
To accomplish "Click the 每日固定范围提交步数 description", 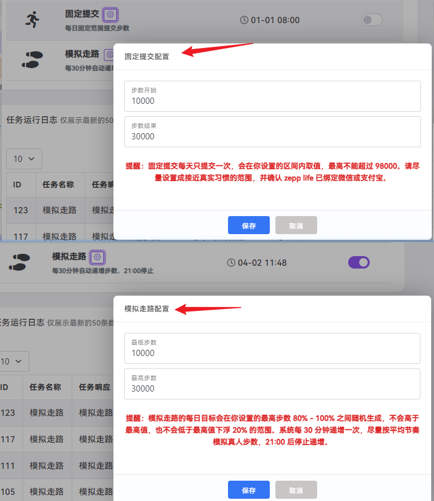I will point(97,28).
